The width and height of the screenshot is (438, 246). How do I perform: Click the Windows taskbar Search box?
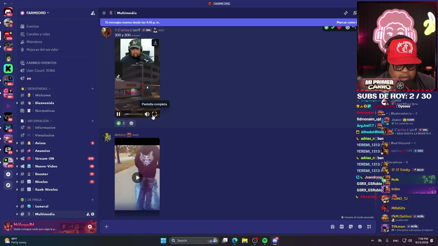pyautogui.click(x=194, y=241)
